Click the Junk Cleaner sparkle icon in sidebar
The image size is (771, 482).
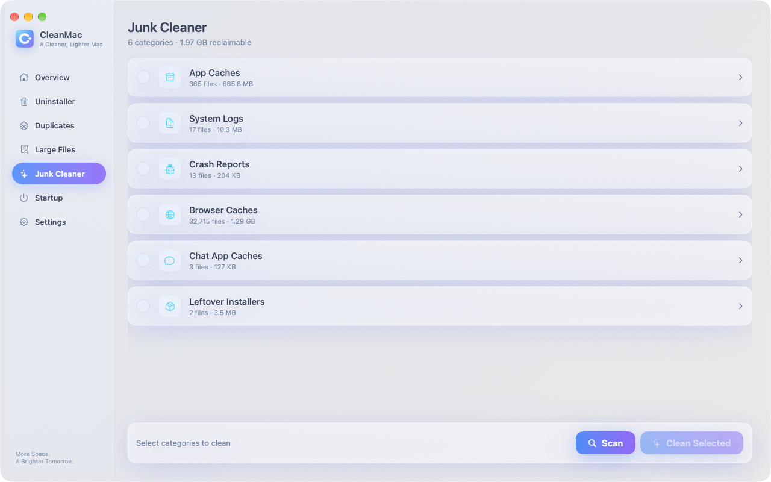point(24,174)
